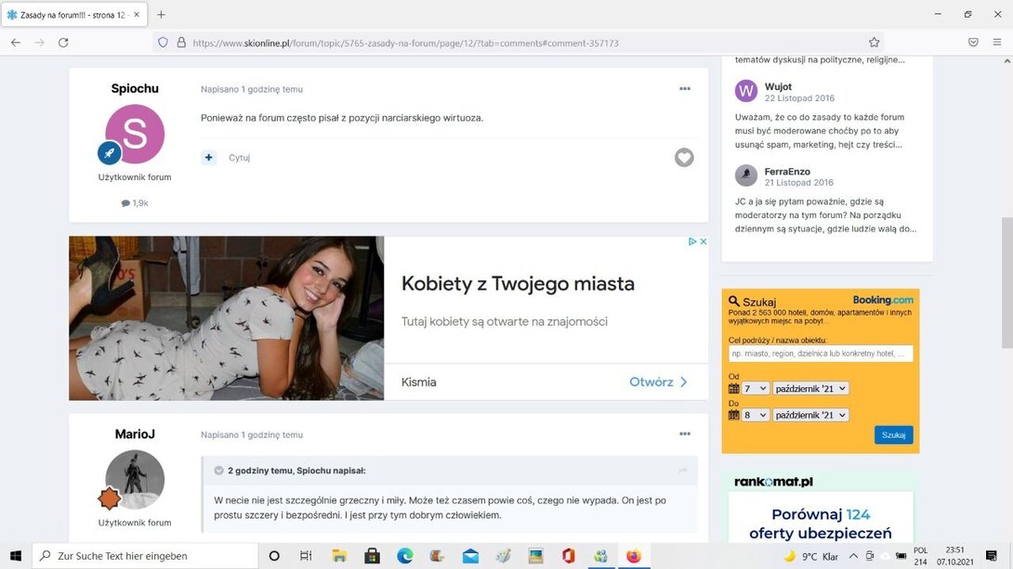The height and width of the screenshot is (569, 1013).
Task: Open the options menu on MarioJ's post
Action: 684,434
